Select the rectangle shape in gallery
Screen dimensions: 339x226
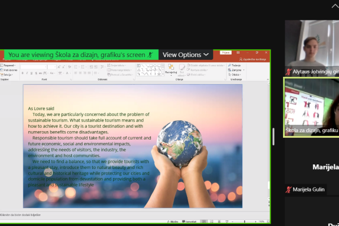151,66
